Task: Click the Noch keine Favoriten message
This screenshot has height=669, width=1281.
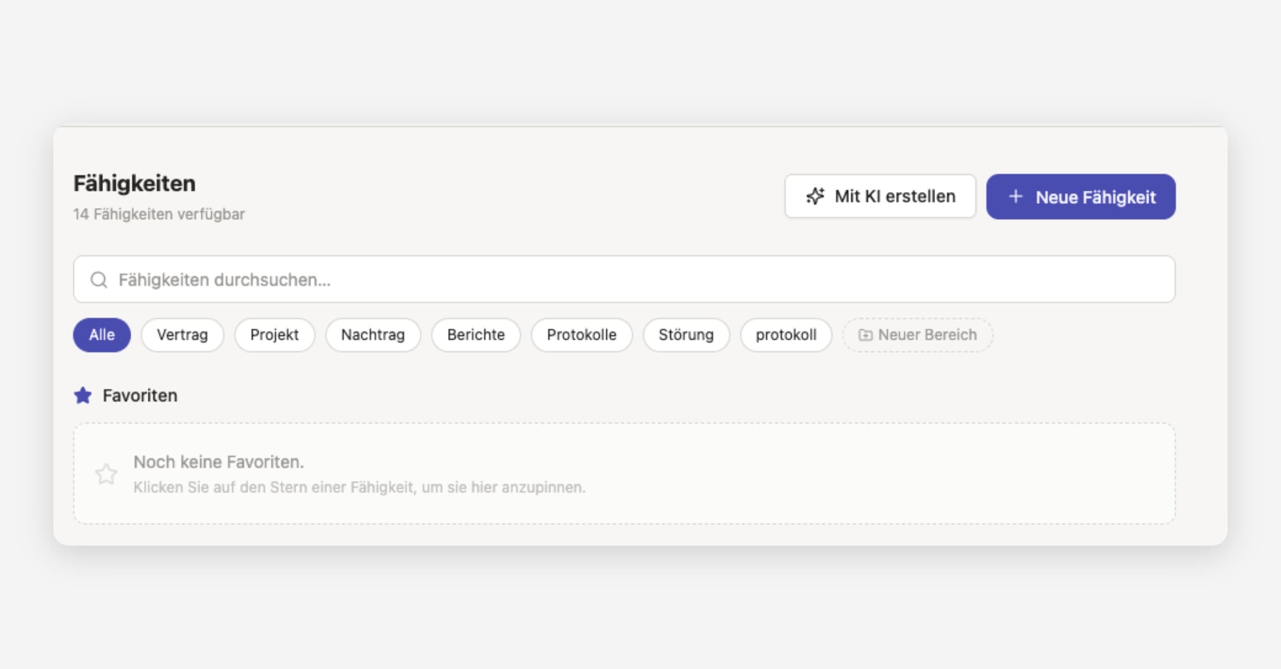Action: pos(219,462)
